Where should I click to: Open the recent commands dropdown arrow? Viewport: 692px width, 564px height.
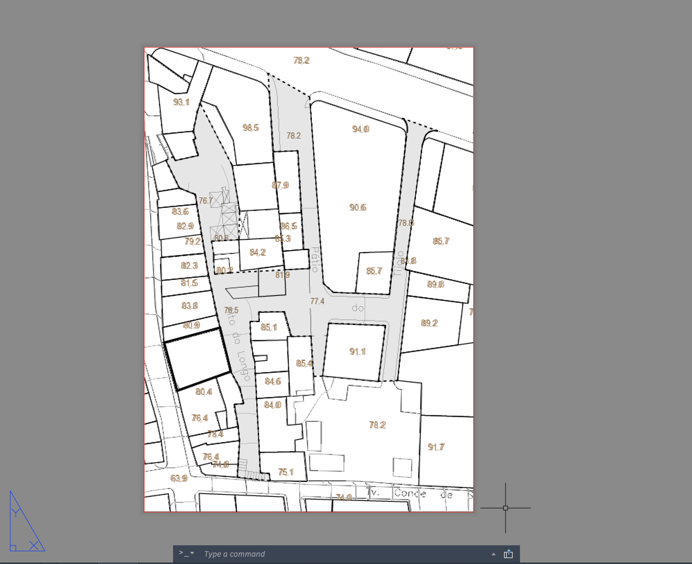pos(193,553)
